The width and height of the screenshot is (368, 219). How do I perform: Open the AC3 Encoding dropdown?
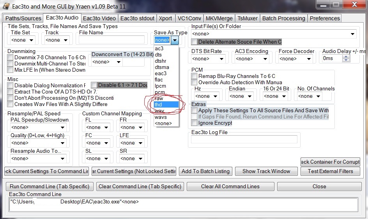click(x=265, y=59)
